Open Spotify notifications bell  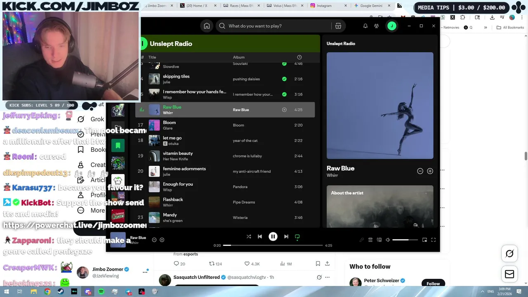pos(365,26)
